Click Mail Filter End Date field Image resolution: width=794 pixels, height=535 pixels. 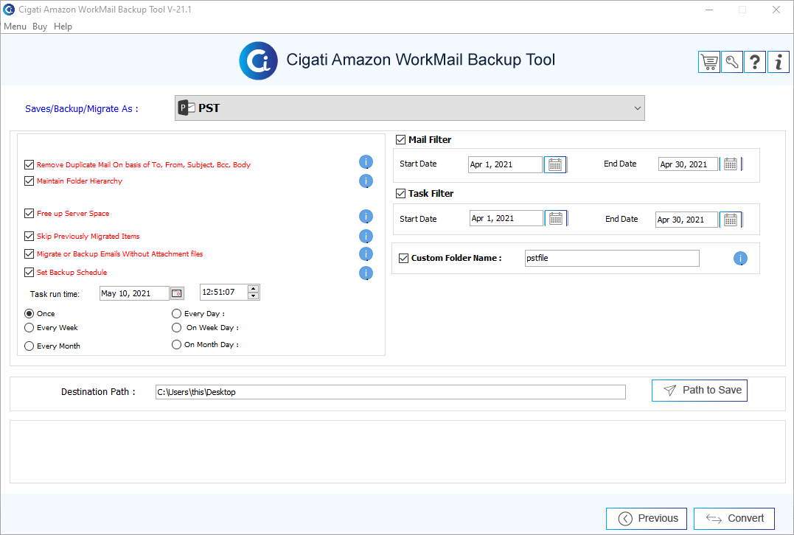(688, 164)
